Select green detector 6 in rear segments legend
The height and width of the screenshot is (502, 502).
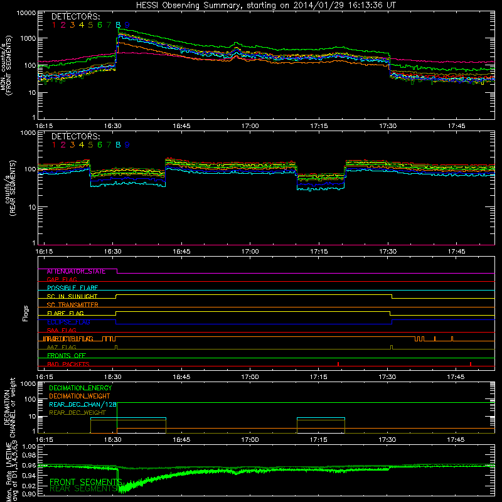pos(100,145)
